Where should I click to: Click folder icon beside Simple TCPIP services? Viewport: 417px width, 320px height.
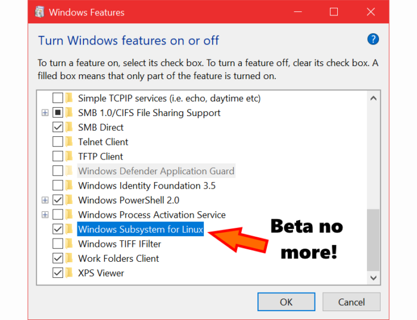(x=69, y=98)
